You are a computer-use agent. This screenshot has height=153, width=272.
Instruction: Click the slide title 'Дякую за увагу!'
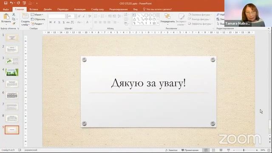(148, 83)
